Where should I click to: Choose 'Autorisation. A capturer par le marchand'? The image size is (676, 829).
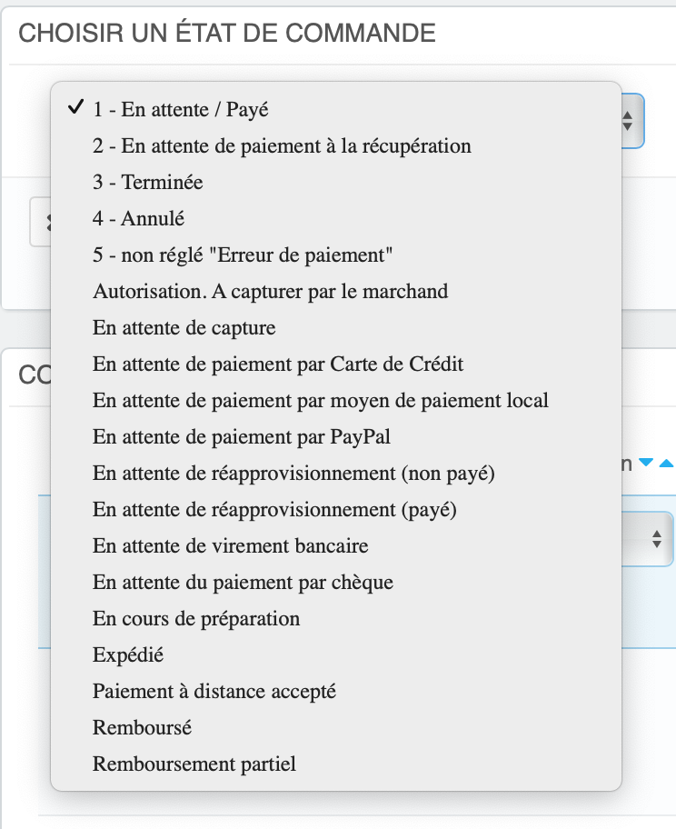[x=335, y=291]
